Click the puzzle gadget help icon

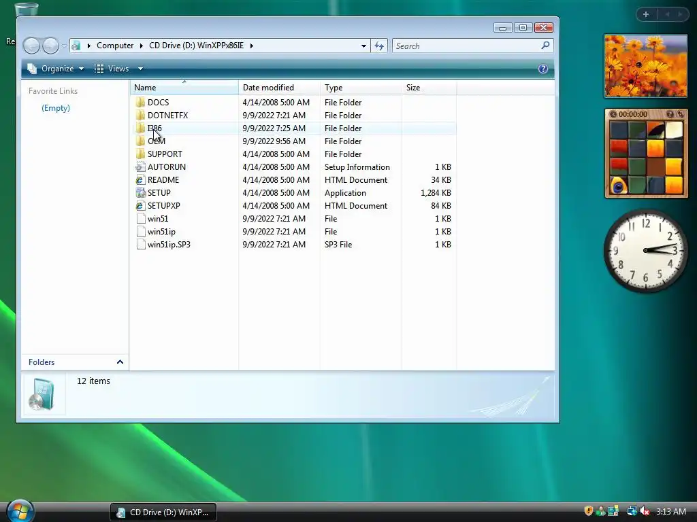(670, 114)
